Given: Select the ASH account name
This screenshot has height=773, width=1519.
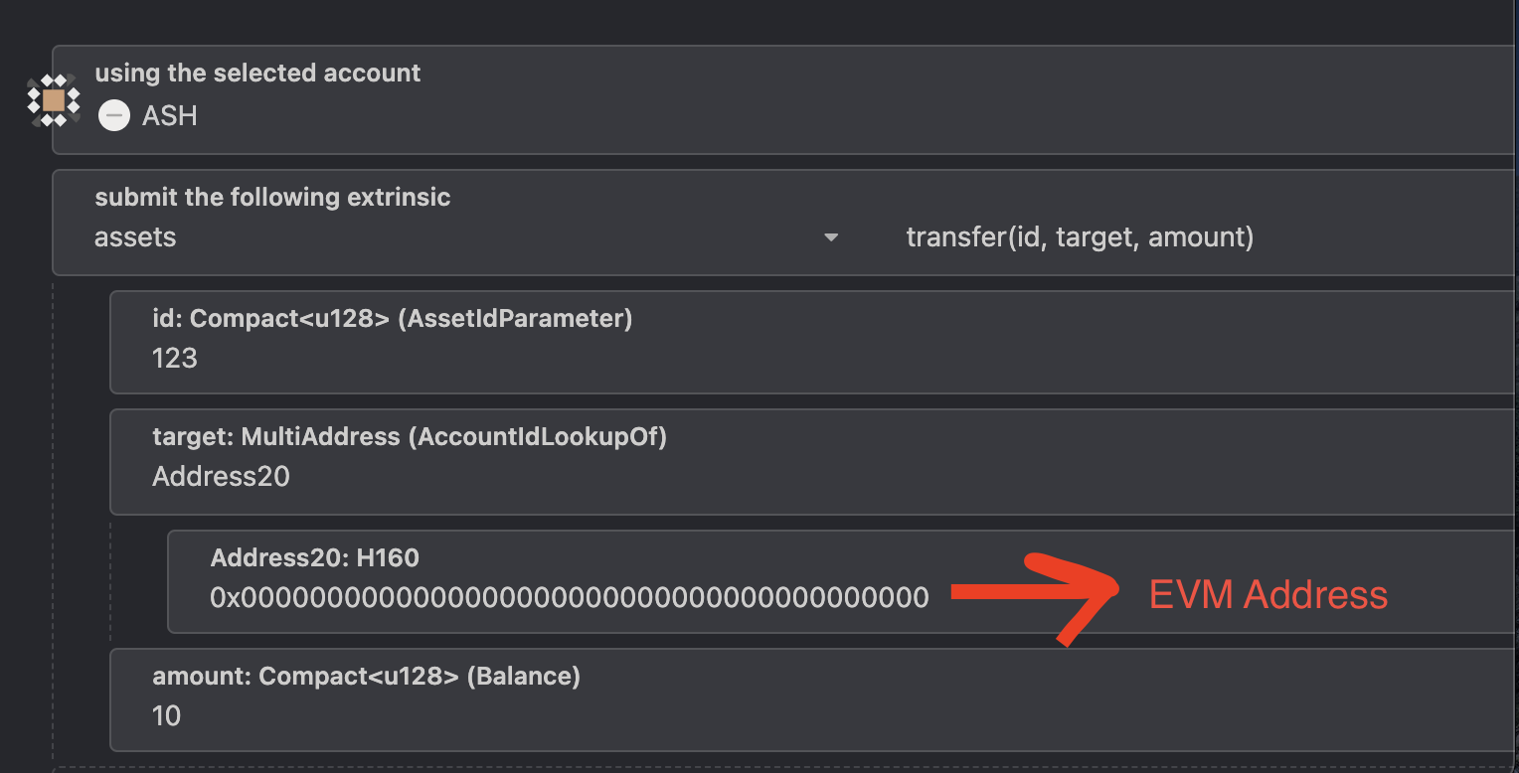Looking at the screenshot, I should pyautogui.click(x=170, y=116).
